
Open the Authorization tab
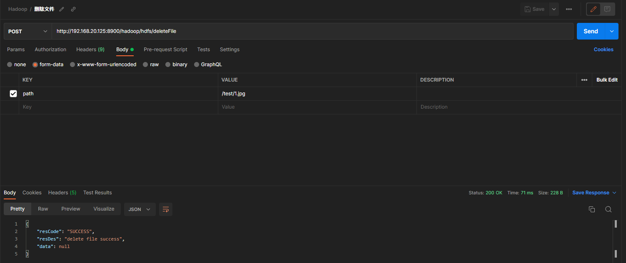(x=50, y=50)
